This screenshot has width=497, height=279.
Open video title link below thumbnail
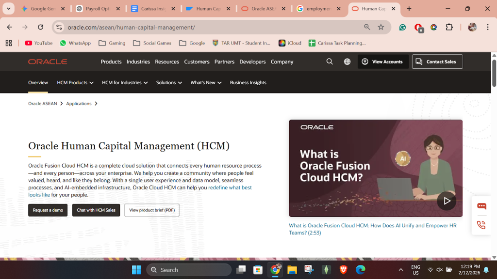tap(373, 229)
